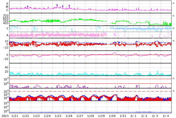The width and height of the screenshot is (176, 118).
Task: Click the "X" flare class label
Action: [x=7, y=4]
